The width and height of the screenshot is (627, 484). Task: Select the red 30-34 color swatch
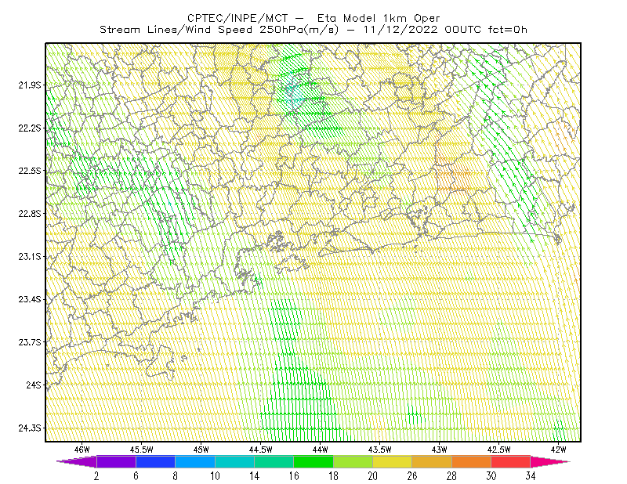[x=511, y=461]
